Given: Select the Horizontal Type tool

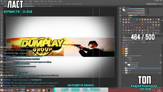Looking at the screenshot, I should [2, 43].
